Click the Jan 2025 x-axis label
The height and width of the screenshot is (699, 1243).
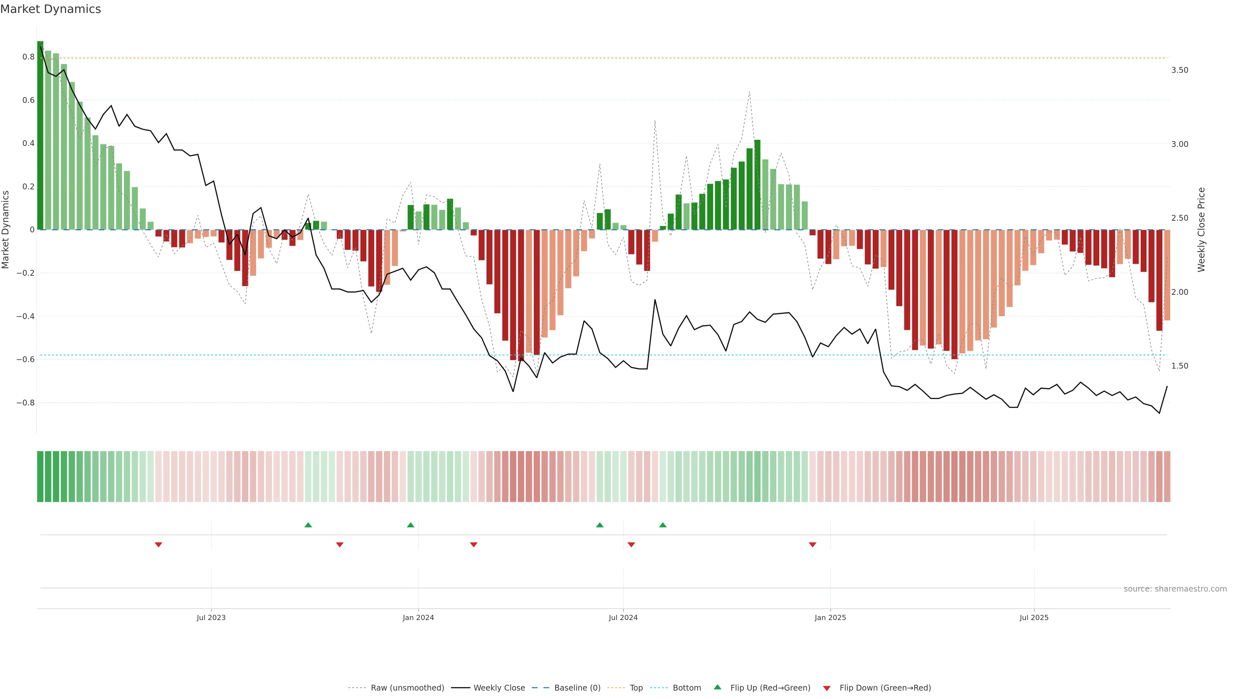coord(830,617)
